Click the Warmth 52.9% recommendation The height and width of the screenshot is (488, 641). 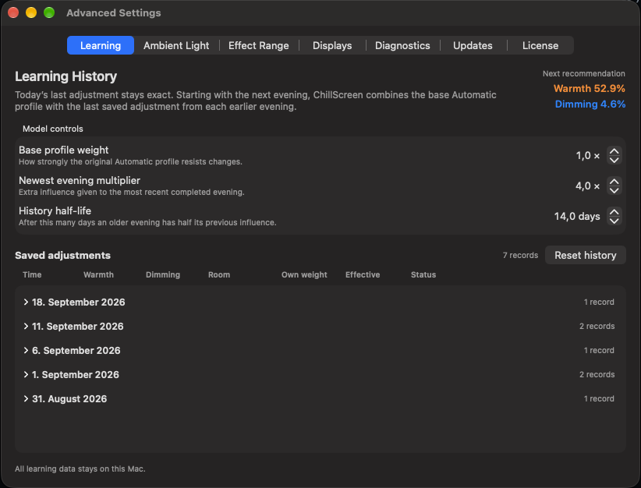[589, 88]
